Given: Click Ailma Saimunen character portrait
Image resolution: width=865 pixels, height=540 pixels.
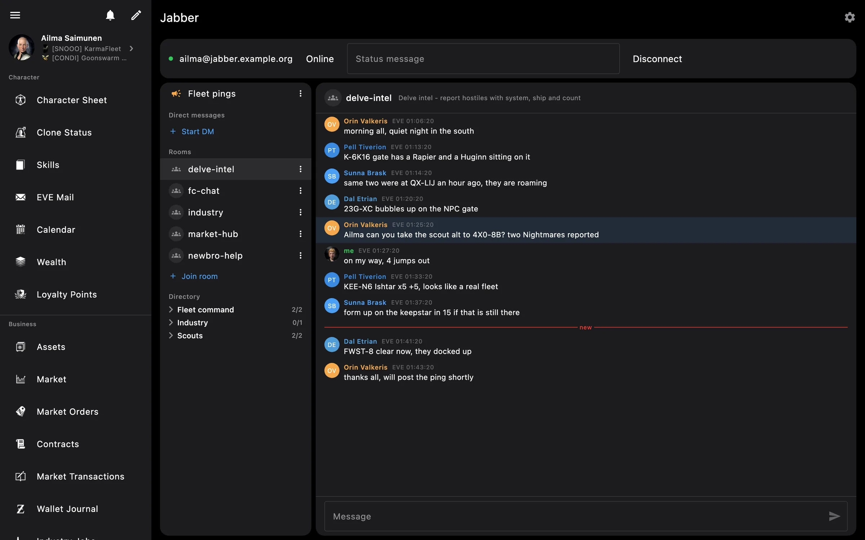Looking at the screenshot, I should [x=22, y=48].
